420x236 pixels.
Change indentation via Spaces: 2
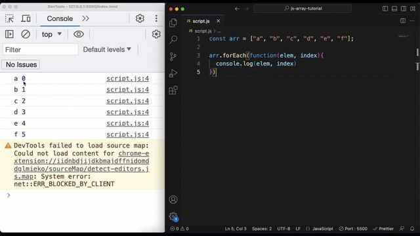(x=262, y=229)
